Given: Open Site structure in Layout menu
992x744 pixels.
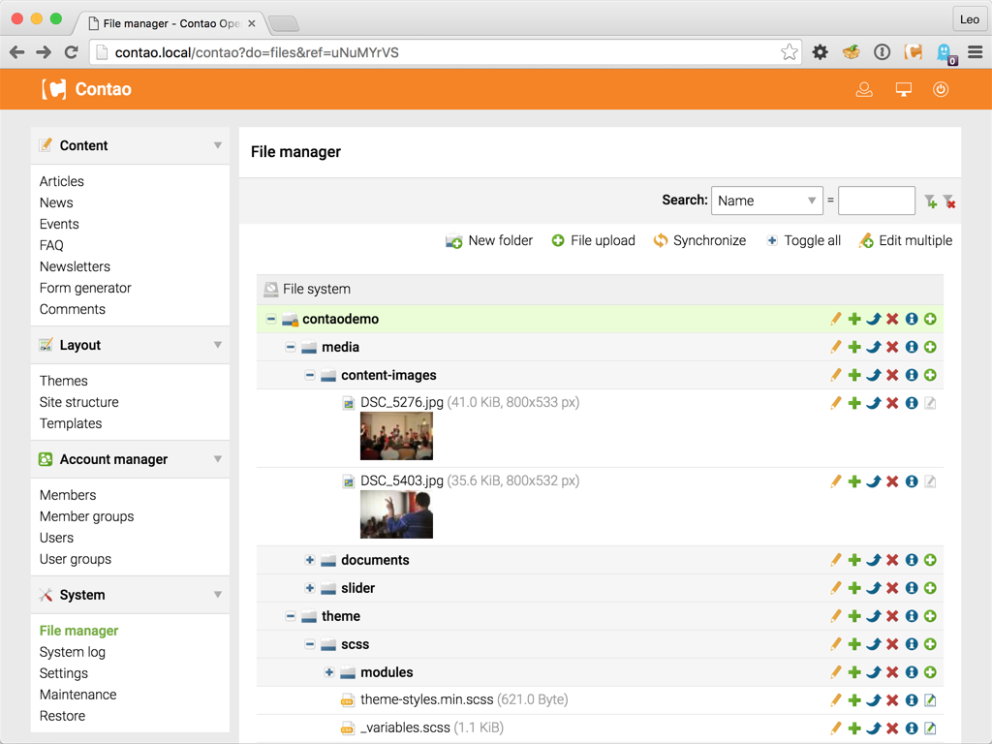Looking at the screenshot, I should [x=79, y=402].
